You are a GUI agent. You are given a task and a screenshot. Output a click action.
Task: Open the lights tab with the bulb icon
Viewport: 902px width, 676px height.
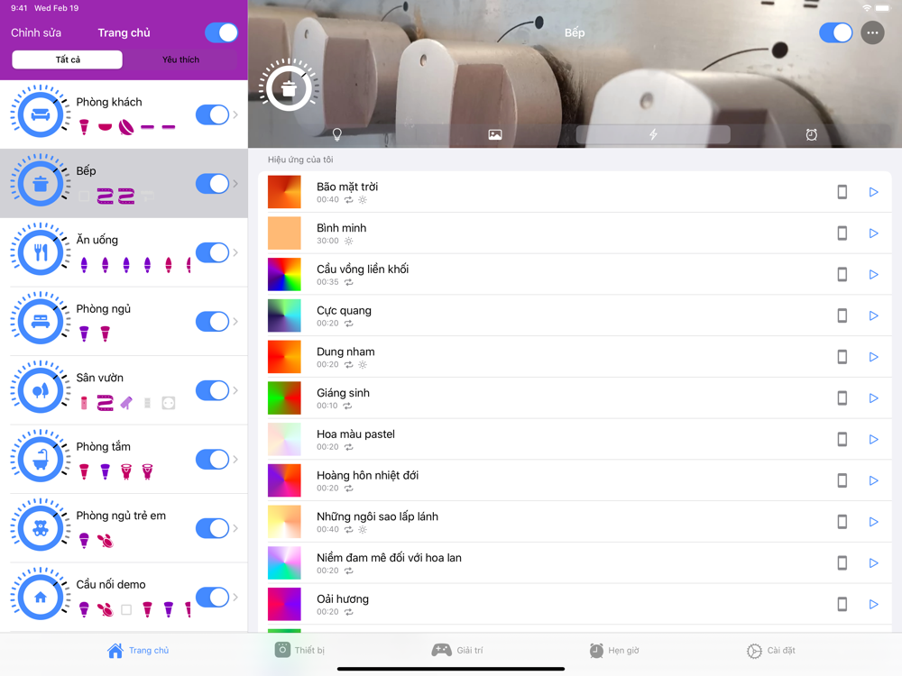(x=337, y=134)
